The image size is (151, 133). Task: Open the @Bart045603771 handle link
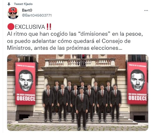tap(37, 15)
